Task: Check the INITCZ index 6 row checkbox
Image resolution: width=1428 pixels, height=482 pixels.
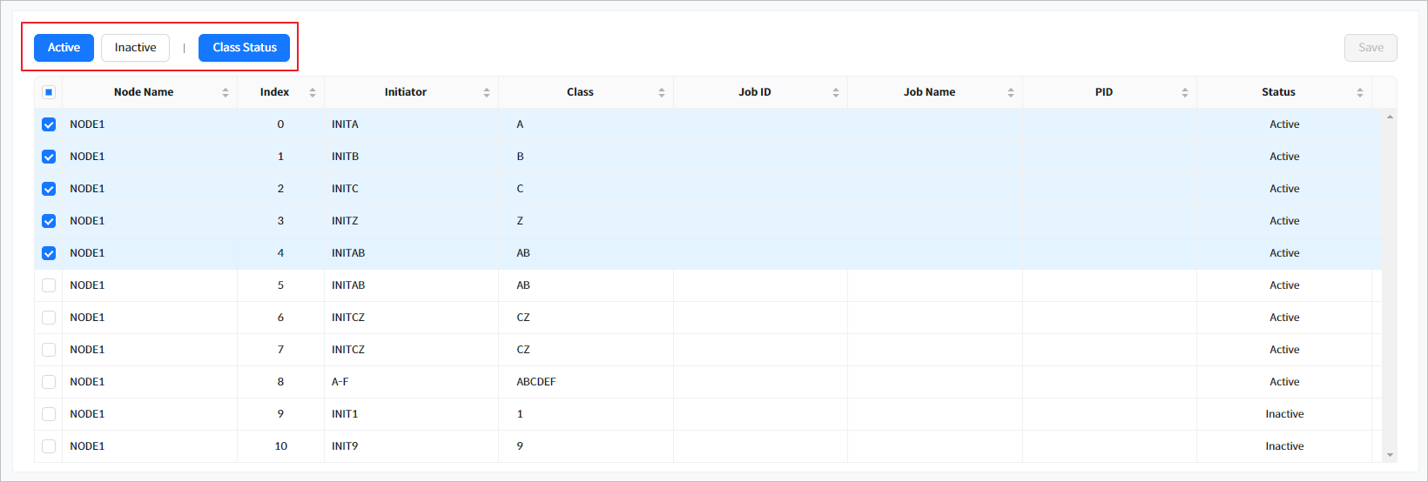Action: pyautogui.click(x=49, y=318)
